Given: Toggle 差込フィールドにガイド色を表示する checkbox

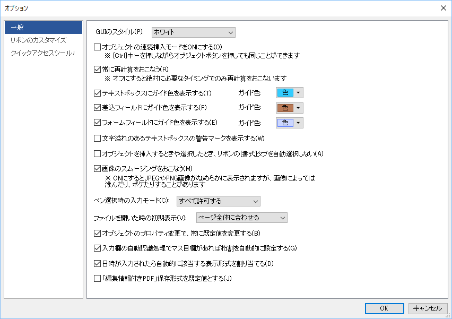Looking at the screenshot, I should (x=98, y=108).
